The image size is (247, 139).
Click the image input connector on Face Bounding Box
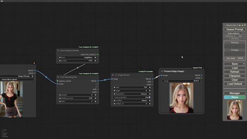tap(58, 84)
